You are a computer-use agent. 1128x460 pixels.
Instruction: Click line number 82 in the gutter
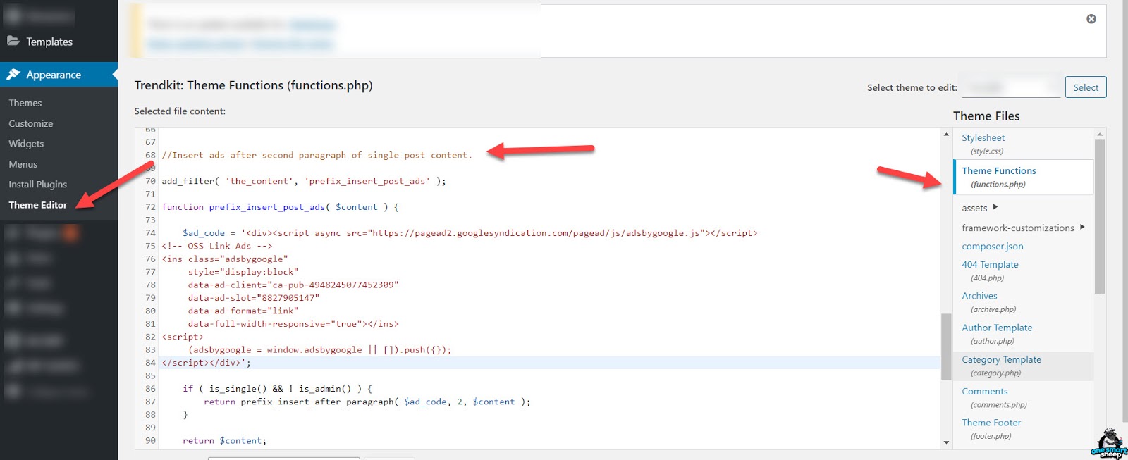pos(150,337)
